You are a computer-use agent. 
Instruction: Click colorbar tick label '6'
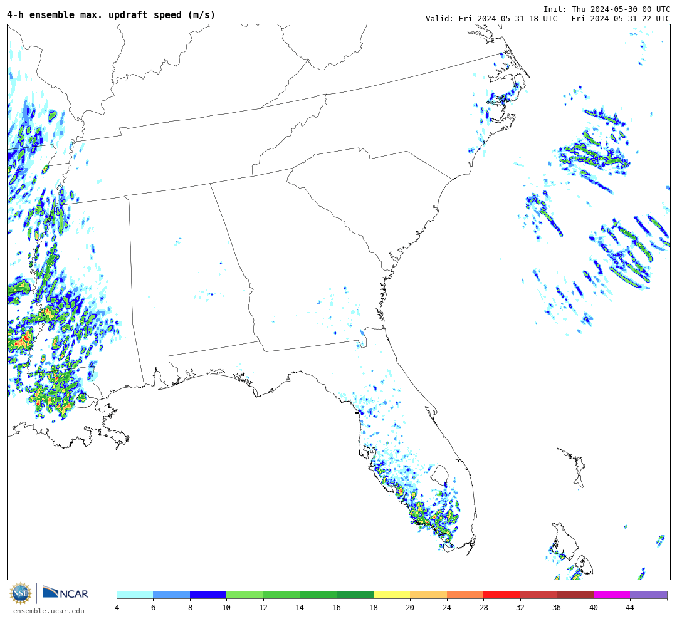pyautogui.click(x=154, y=608)
